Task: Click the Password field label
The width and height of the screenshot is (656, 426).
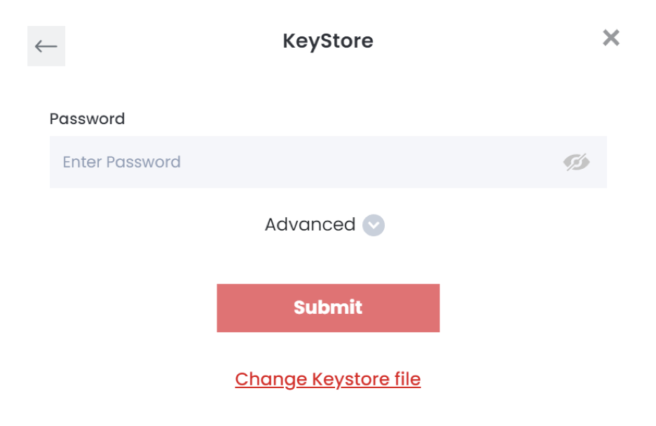Action: (x=87, y=118)
